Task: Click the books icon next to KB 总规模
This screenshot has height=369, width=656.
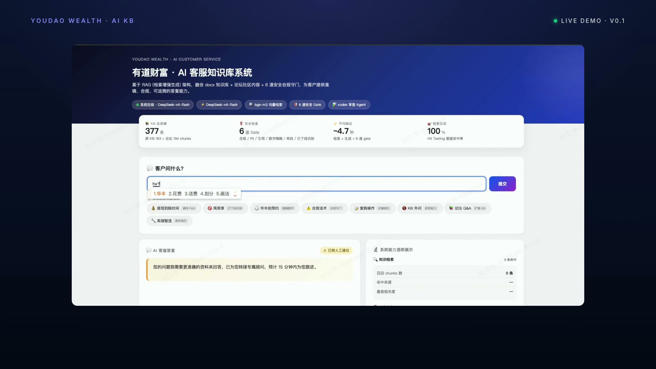Action: 147,124
